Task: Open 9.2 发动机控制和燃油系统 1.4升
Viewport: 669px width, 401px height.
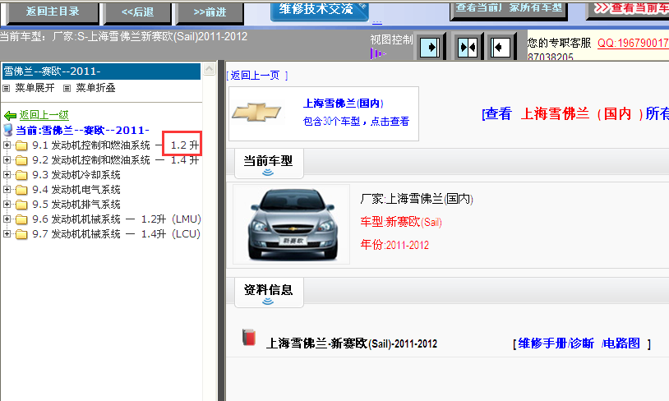Action: [x=116, y=160]
